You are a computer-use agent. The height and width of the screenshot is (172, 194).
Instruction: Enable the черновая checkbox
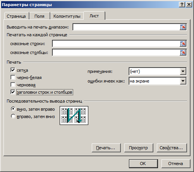click(13, 85)
